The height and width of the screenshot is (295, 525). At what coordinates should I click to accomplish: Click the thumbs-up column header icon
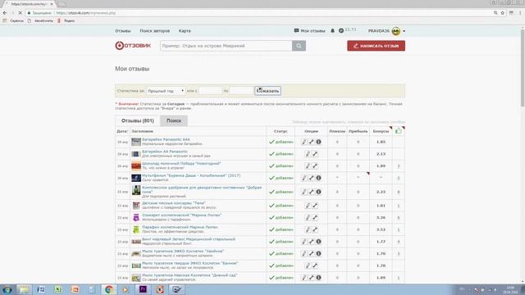pyautogui.click(x=399, y=131)
